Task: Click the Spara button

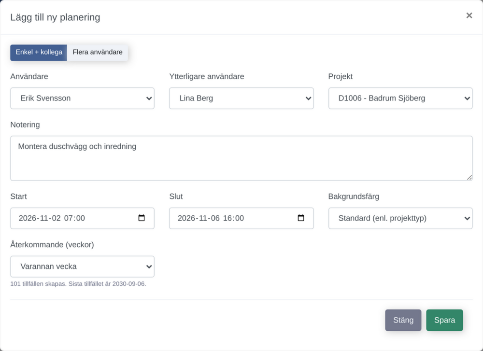Action: click(444, 320)
